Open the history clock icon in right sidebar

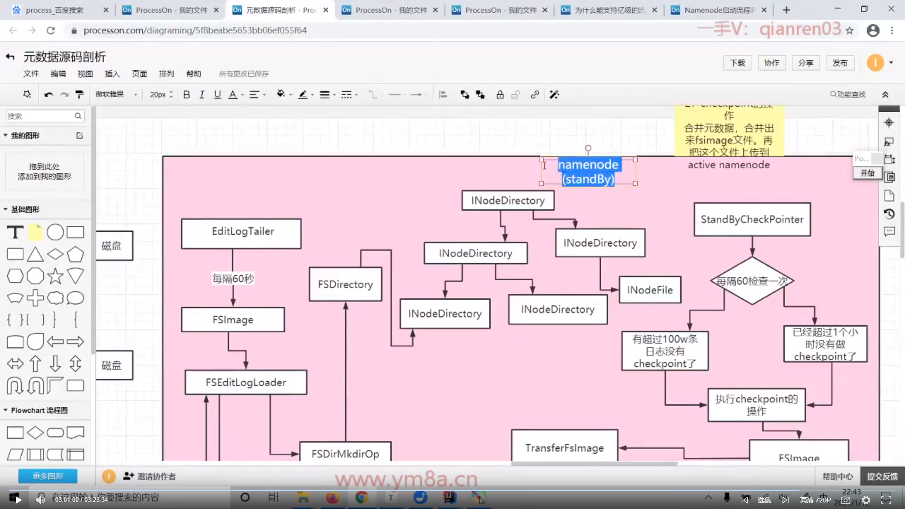pyautogui.click(x=889, y=214)
